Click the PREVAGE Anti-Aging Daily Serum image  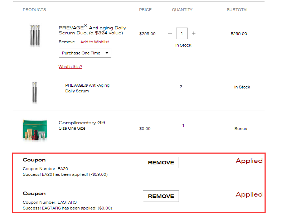pyautogui.click(x=35, y=92)
